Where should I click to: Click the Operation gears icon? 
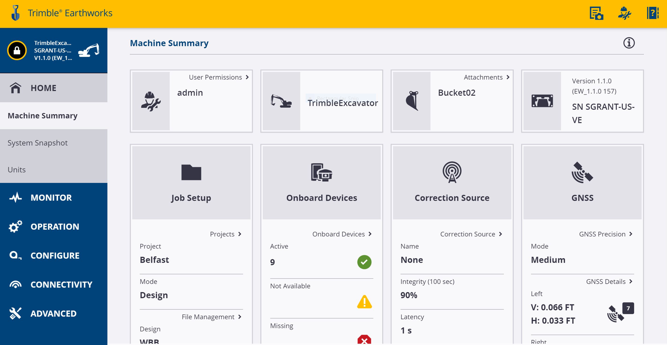pyautogui.click(x=16, y=227)
